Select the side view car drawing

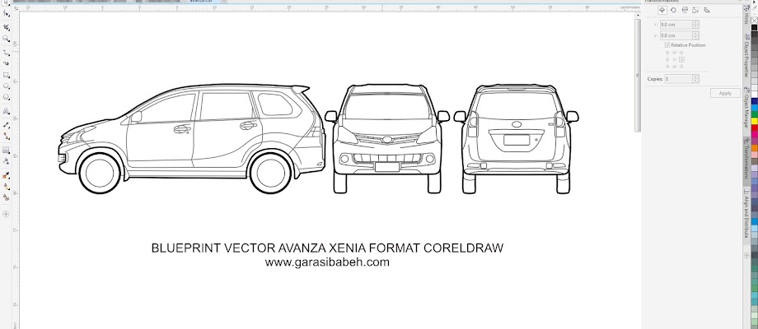[192, 138]
